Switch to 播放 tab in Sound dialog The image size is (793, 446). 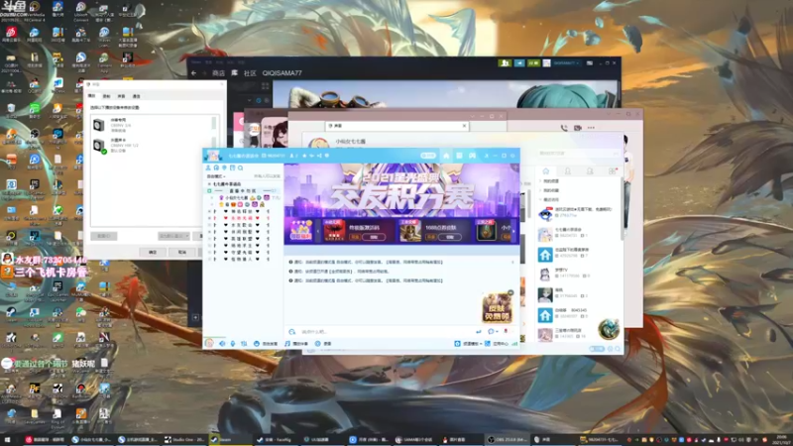tap(91, 96)
